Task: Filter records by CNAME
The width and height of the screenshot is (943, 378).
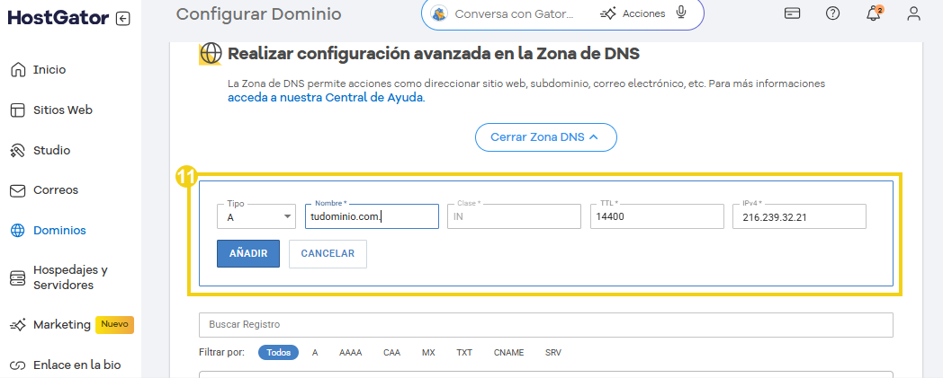Action: coord(508,353)
